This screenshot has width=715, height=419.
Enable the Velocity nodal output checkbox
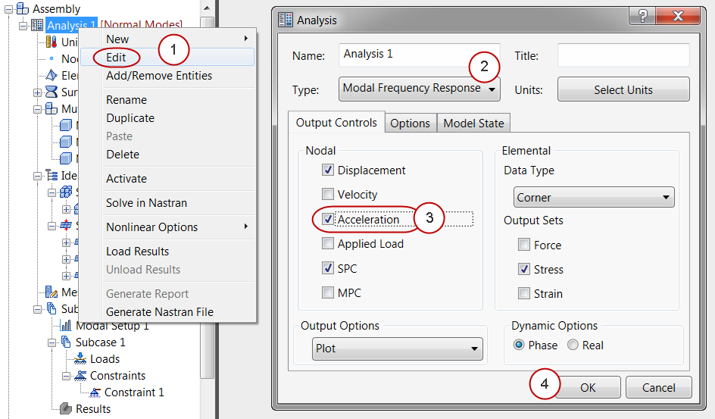click(x=328, y=195)
